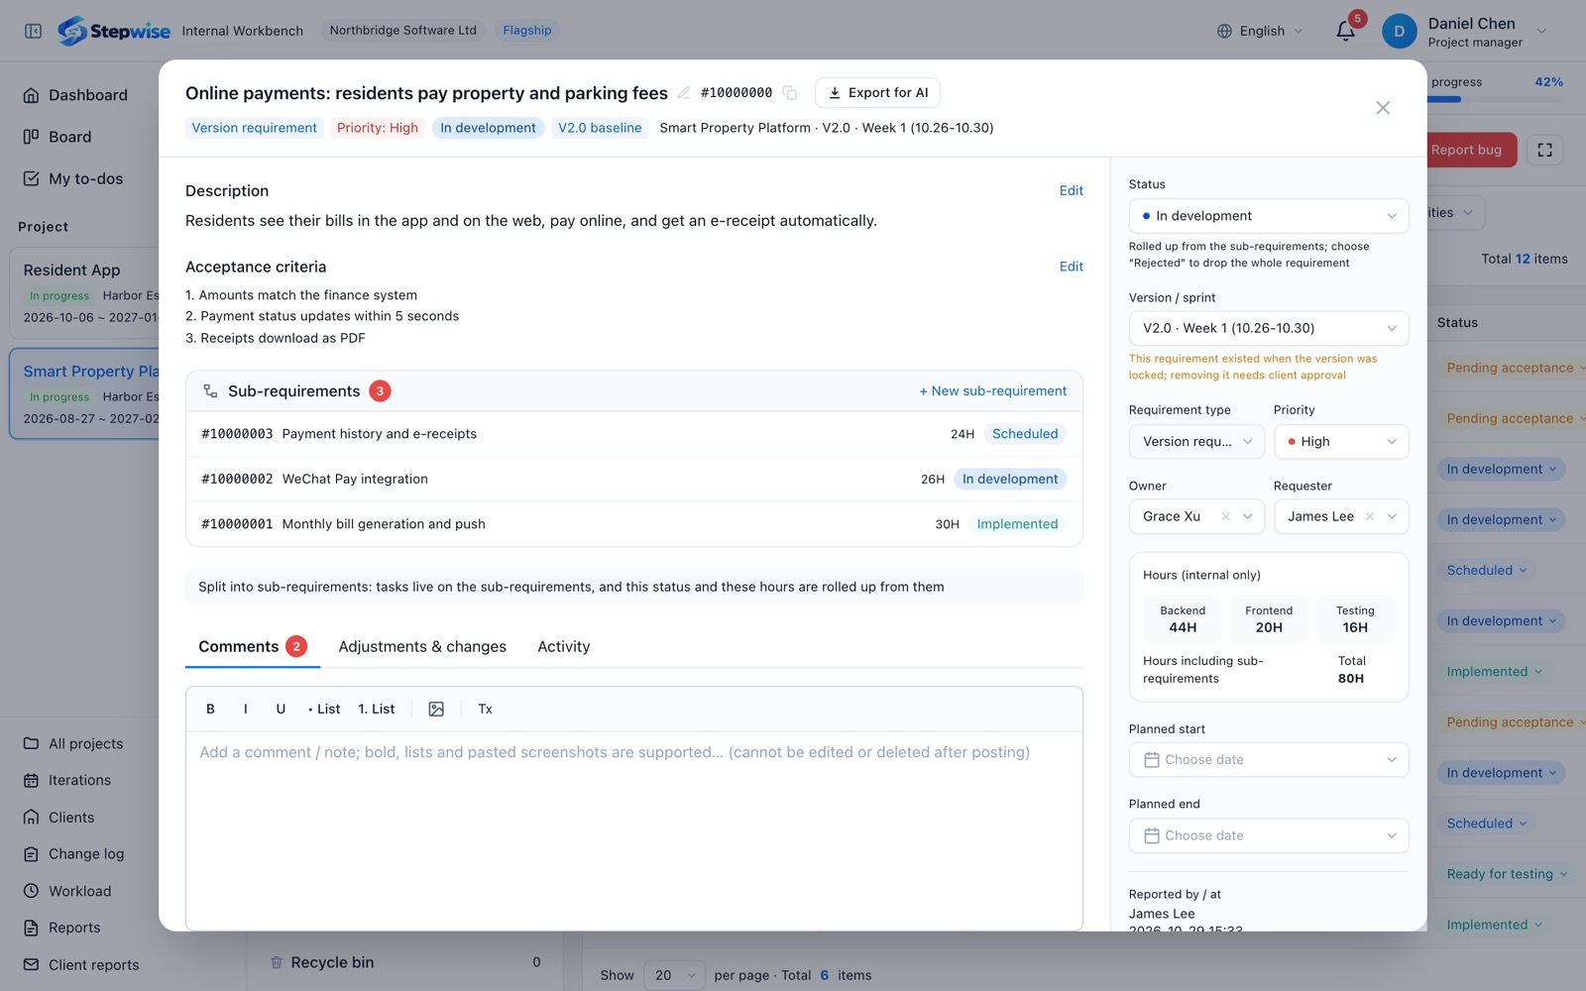Image resolution: width=1586 pixels, height=991 pixels.
Task: Open WeChat Pay integration sub-requirement
Action: (x=633, y=479)
